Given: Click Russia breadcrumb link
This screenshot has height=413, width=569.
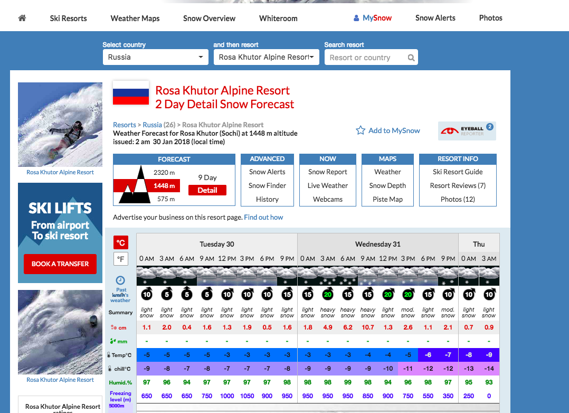Looking at the screenshot, I should (x=153, y=125).
